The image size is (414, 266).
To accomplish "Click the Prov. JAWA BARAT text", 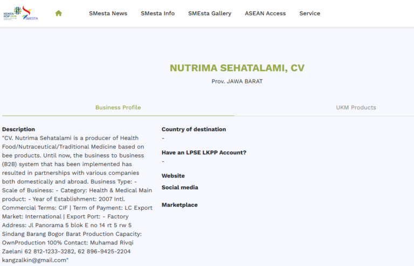I will pos(237,81).
